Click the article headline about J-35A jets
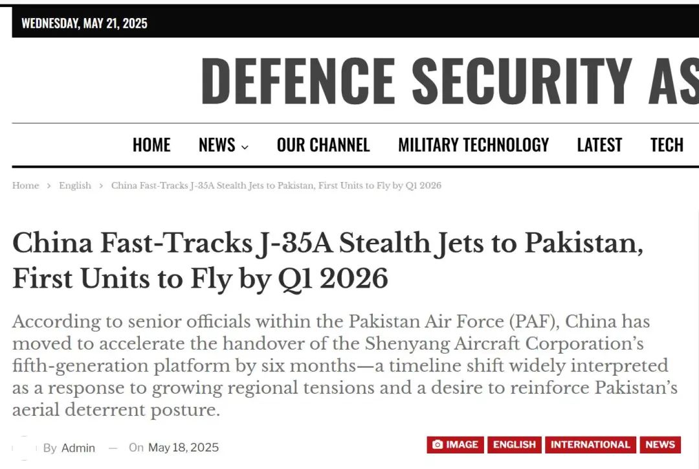 click(327, 260)
